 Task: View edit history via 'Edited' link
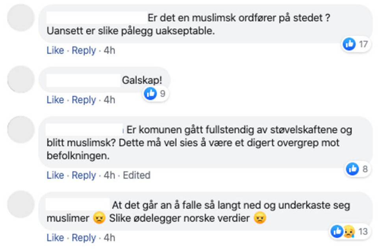pos(137,175)
